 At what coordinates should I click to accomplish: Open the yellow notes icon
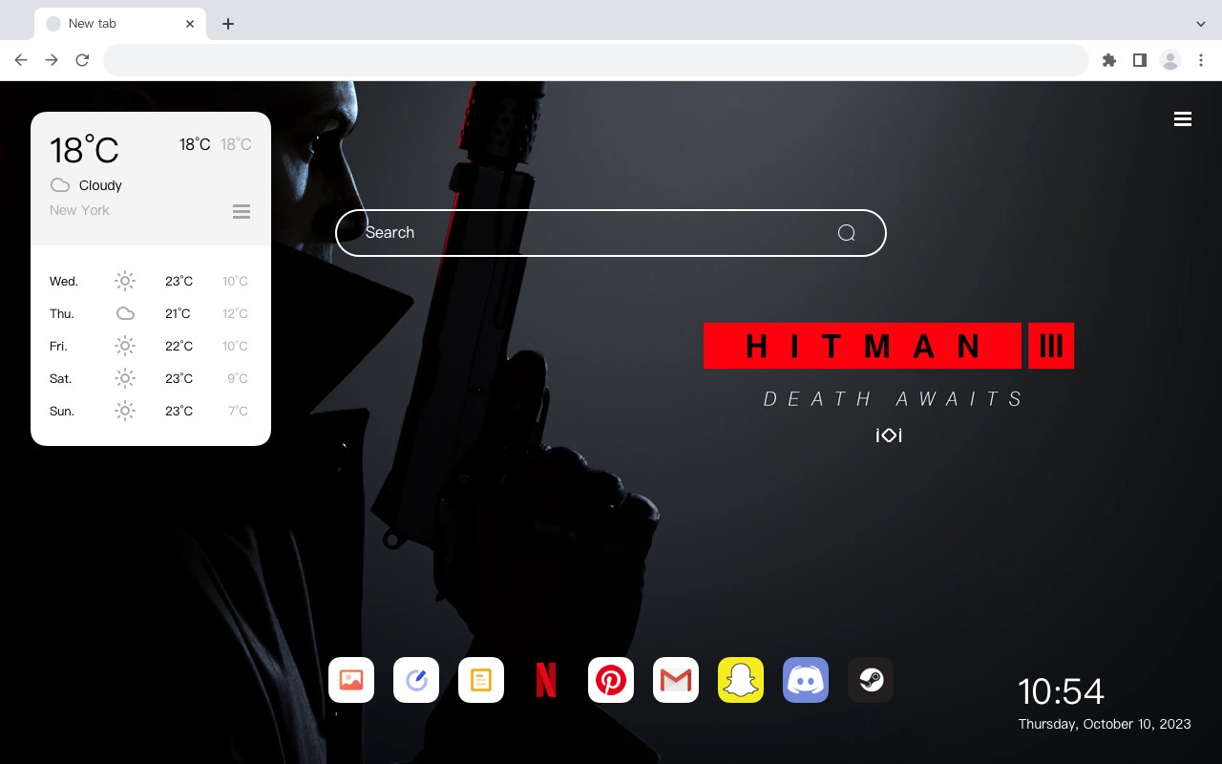click(x=481, y=680)
